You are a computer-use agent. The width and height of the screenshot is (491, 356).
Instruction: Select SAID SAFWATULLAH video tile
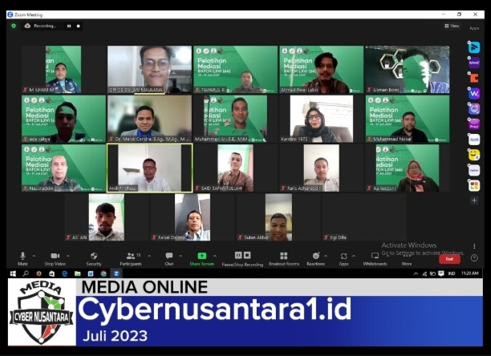click(x=236, y=168)
